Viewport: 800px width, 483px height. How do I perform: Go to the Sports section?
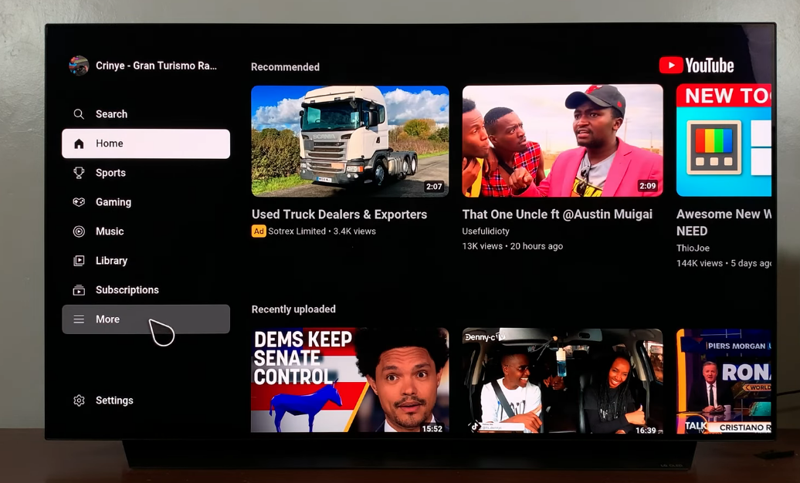point(146,173)
